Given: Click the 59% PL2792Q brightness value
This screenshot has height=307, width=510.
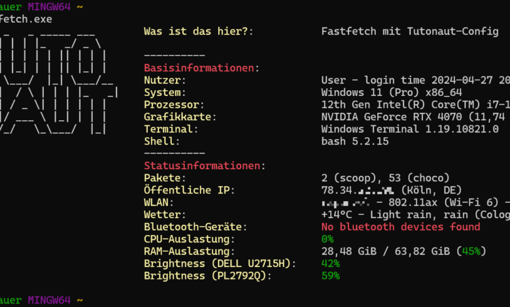Looking at the screenshot, I should pyautogui.click(x=330, y=276).
